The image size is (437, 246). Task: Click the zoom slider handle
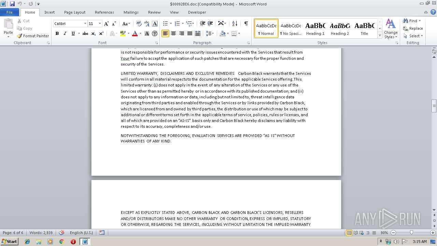pyautogui.click(x=411, y=233)
